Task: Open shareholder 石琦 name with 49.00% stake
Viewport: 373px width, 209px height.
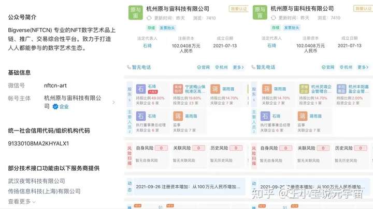Action: point(152,87)
